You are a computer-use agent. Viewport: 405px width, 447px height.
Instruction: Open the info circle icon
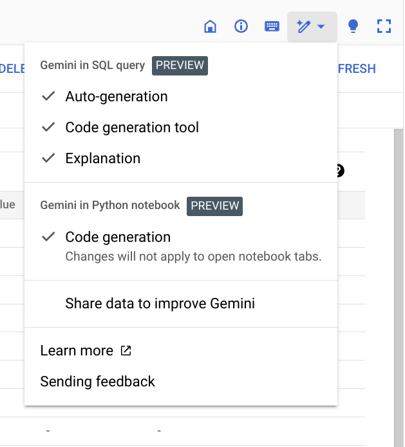click(x=241, y=26)
